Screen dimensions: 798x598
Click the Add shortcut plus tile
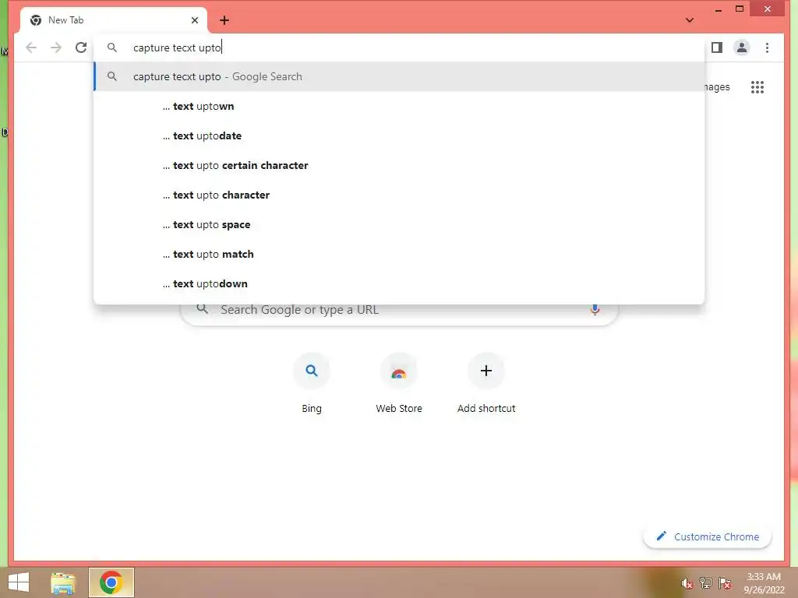click(x=486, y=383)
